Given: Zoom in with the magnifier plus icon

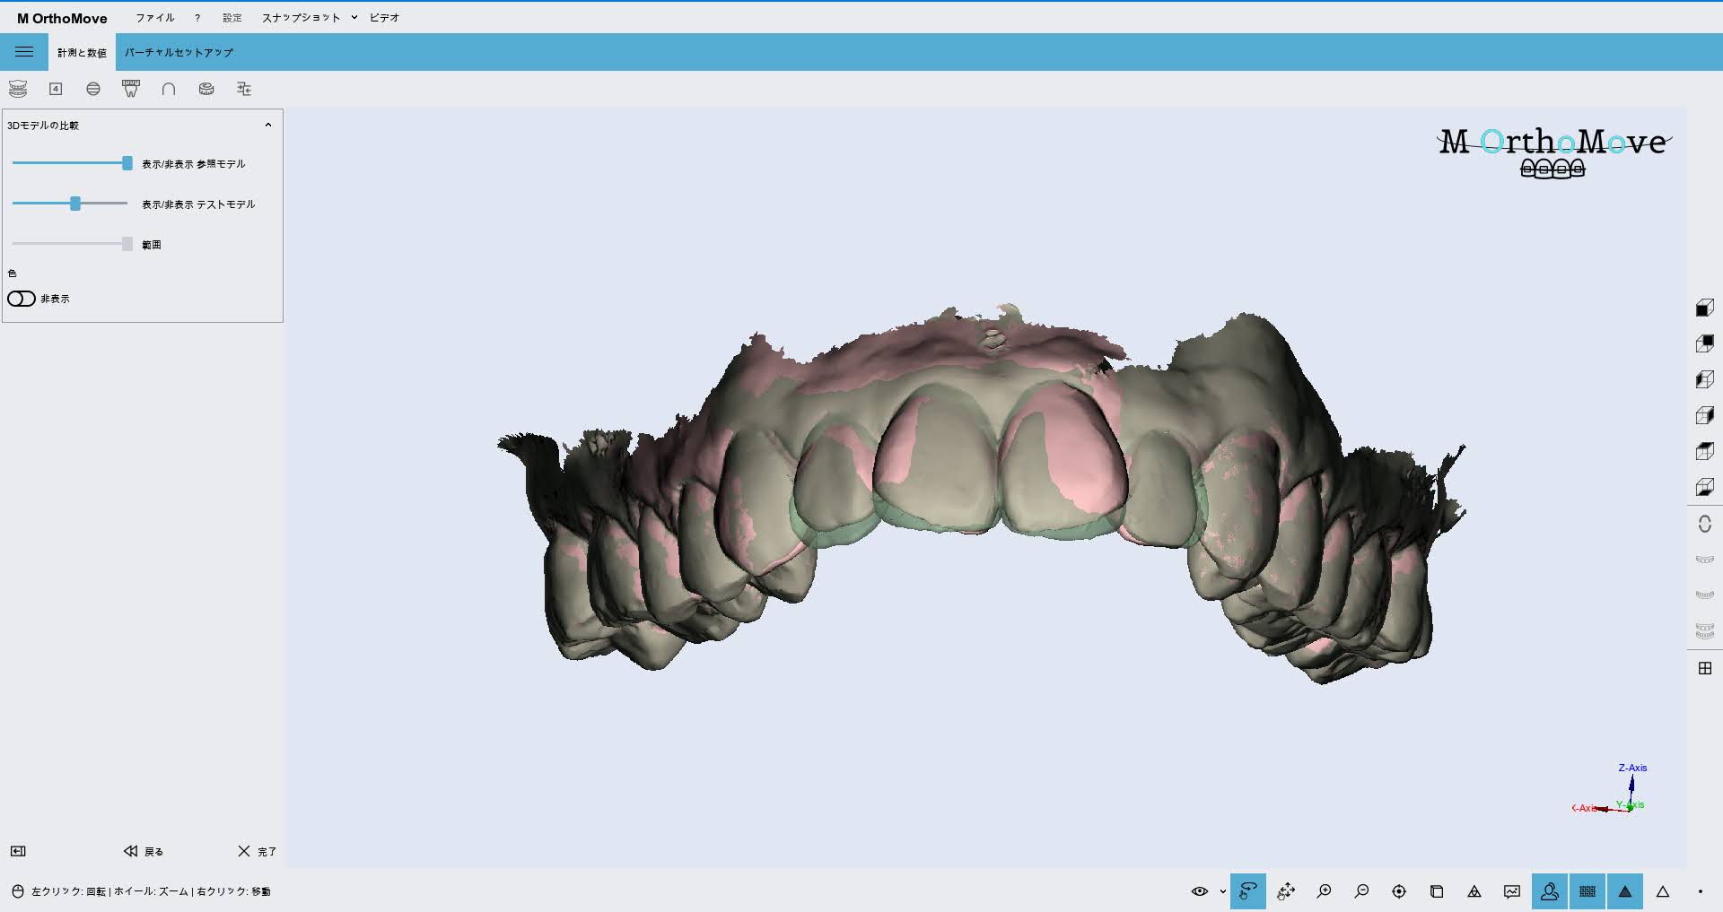Looking at the screenshot, I should [1324, 891].
